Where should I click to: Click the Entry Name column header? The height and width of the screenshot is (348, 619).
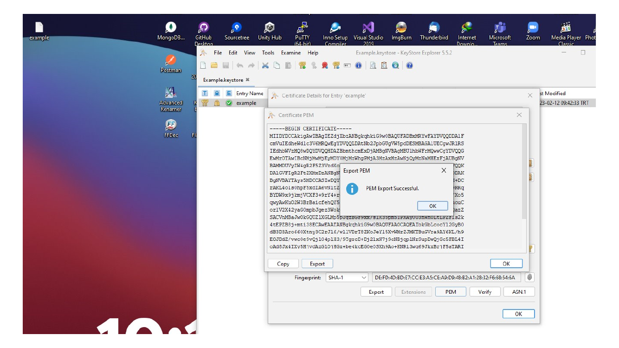(250, 93)
